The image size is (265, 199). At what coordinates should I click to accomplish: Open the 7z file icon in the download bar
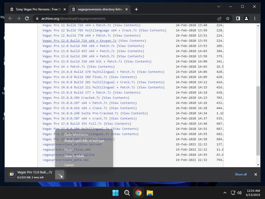pyautogui.click(x=12, y=174)
